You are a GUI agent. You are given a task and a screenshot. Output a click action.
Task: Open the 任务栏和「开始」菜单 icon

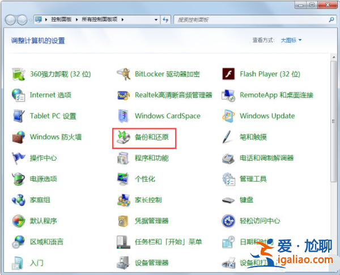(x=124, y=242)
